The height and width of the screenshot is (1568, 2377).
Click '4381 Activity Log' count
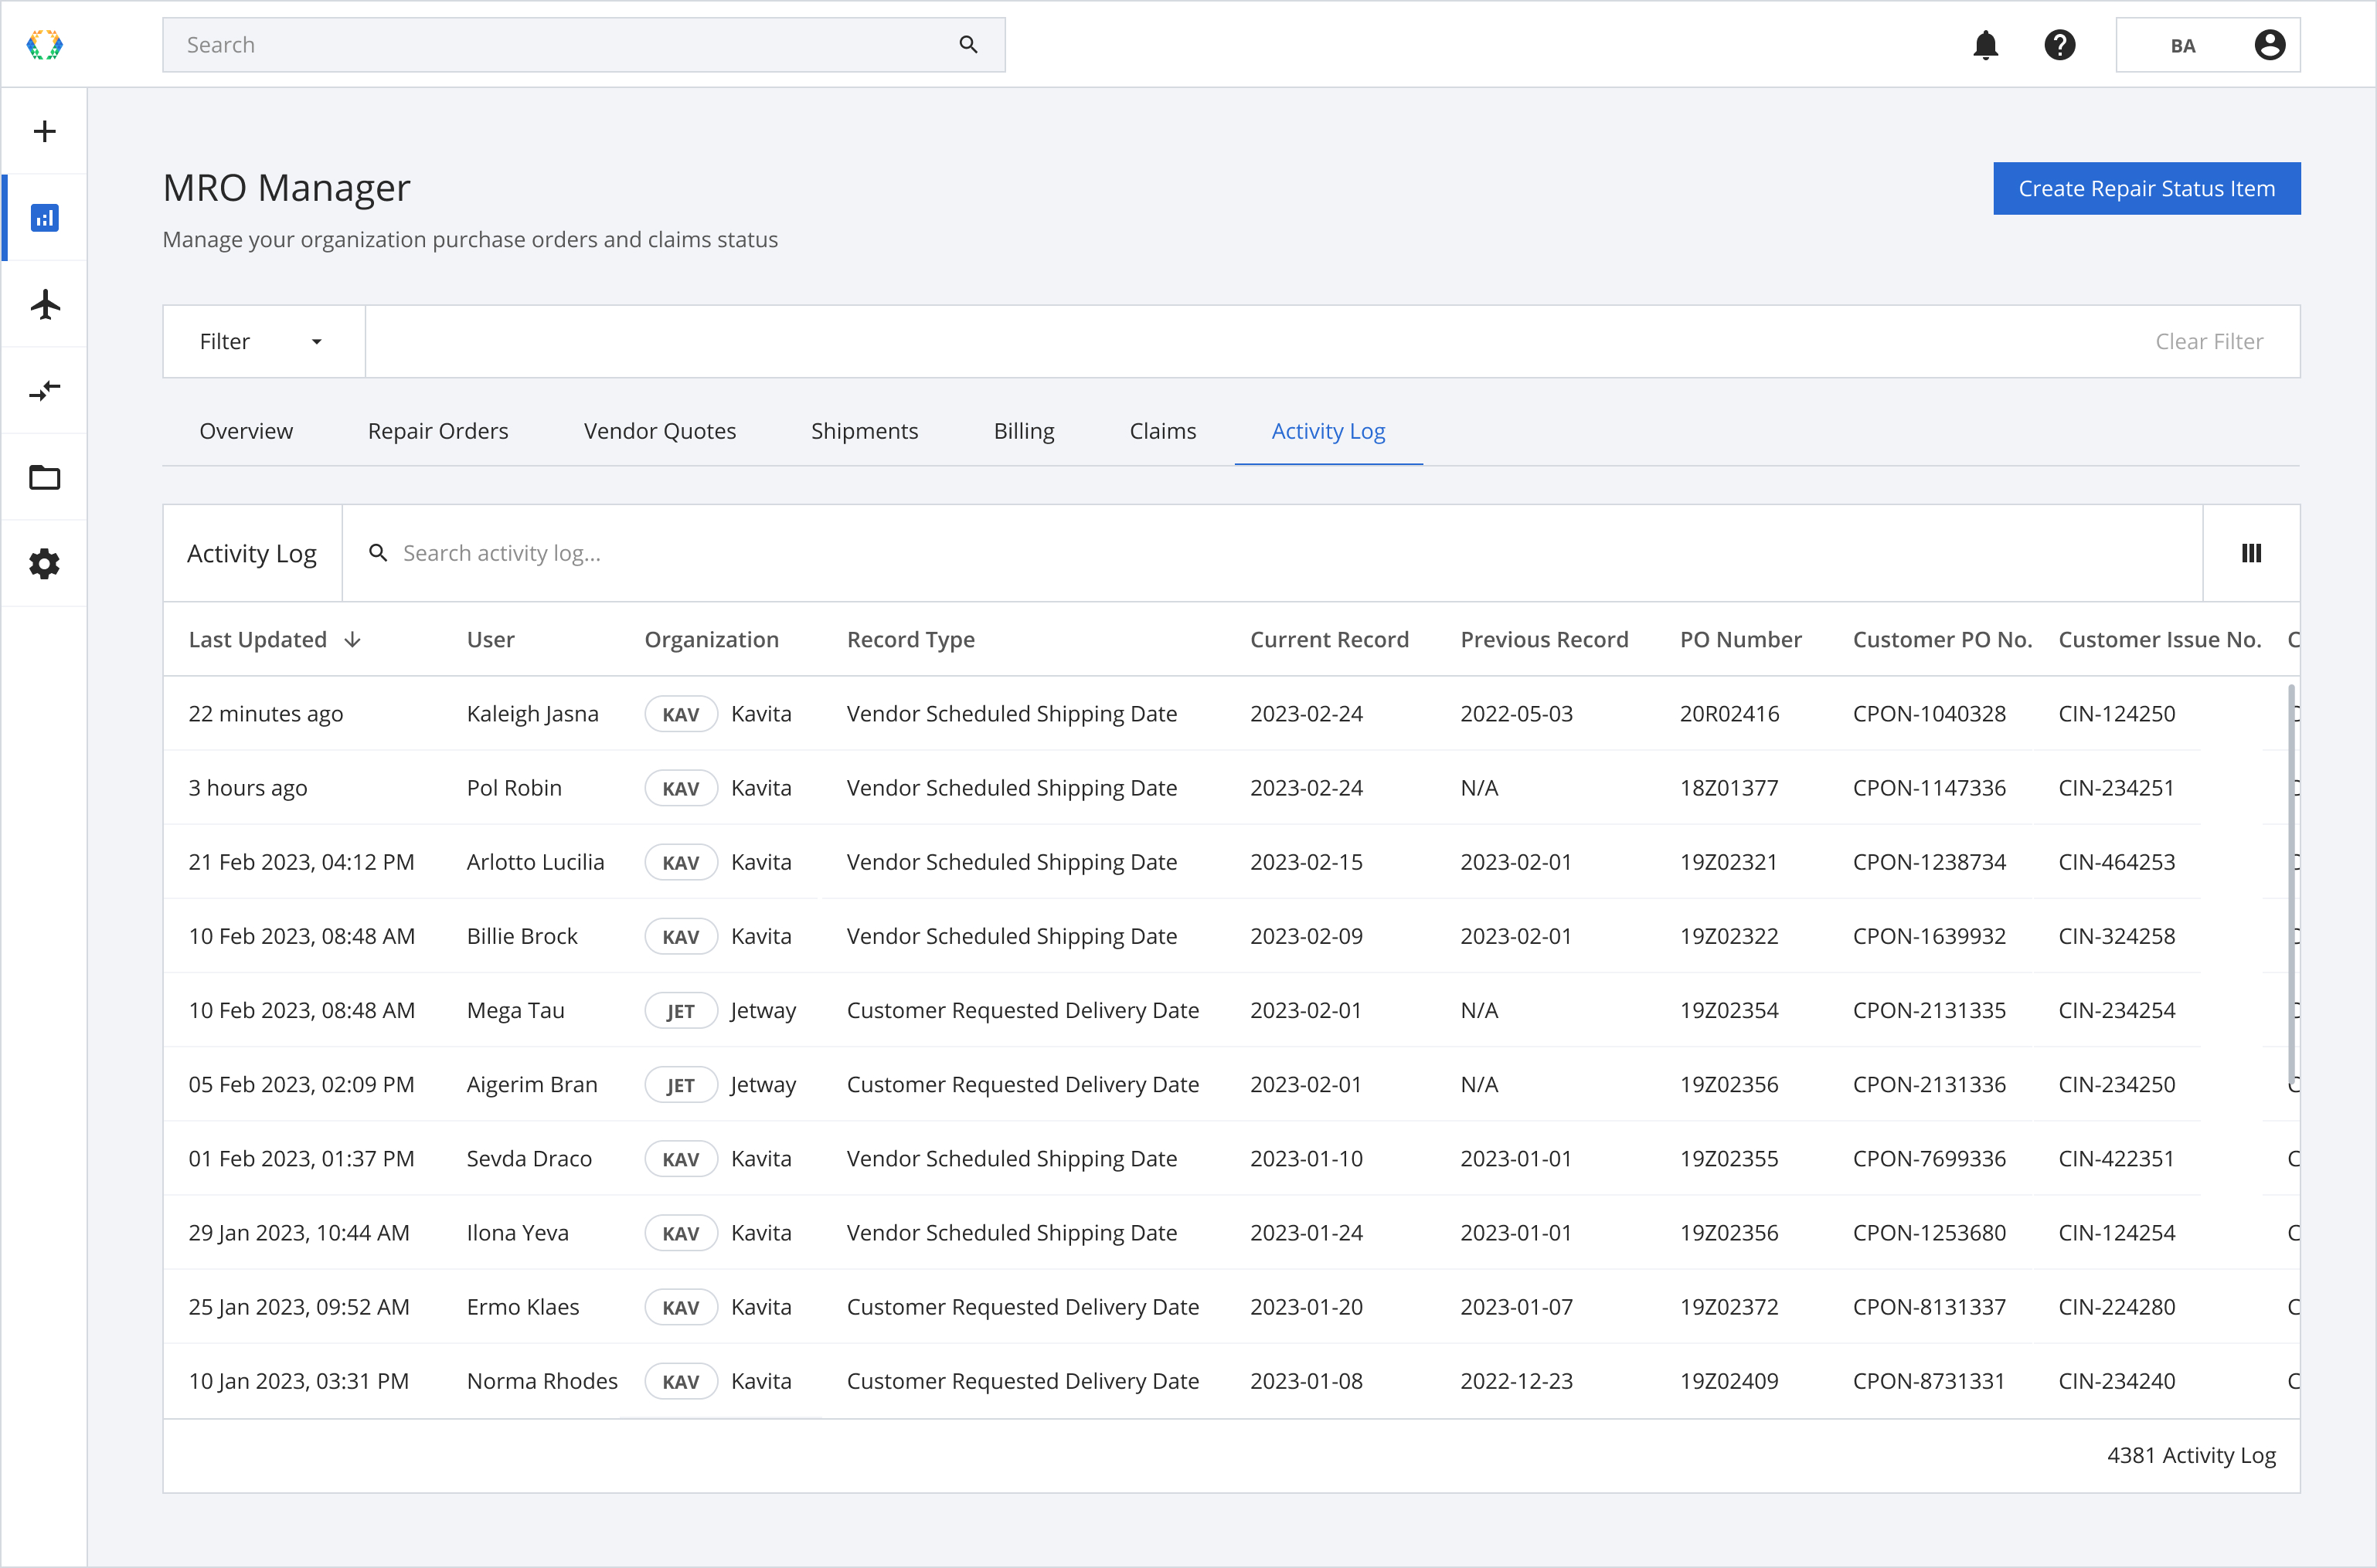click(x=2191, y=1455)
